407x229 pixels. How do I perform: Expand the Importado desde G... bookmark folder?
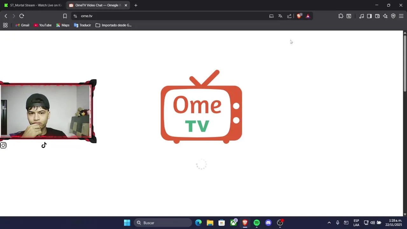pyautogui.click(x=114, y=25)
